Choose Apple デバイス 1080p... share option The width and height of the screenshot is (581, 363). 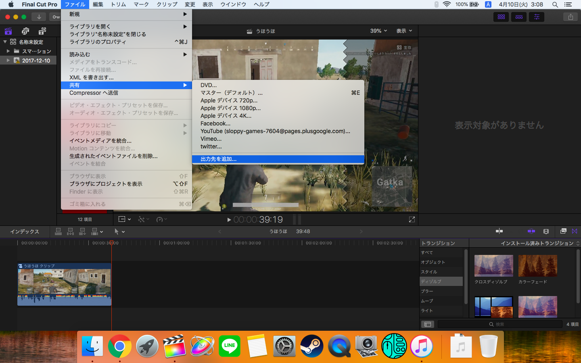click(278, 108)
